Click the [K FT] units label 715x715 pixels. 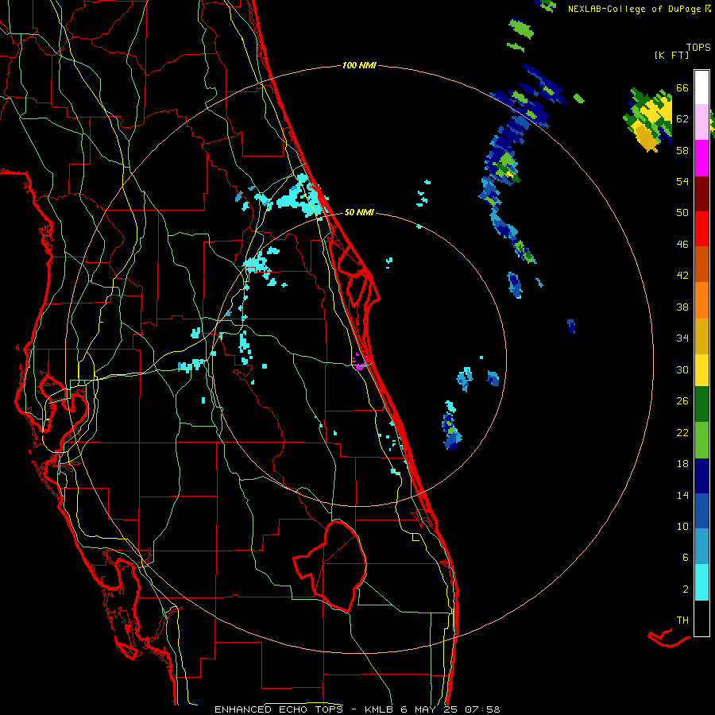point(671,55)
